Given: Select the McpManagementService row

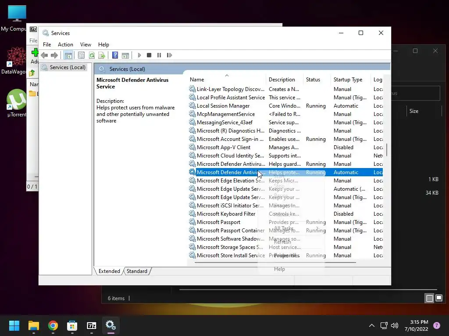Looking at the screenshot, I should [286, 114].
